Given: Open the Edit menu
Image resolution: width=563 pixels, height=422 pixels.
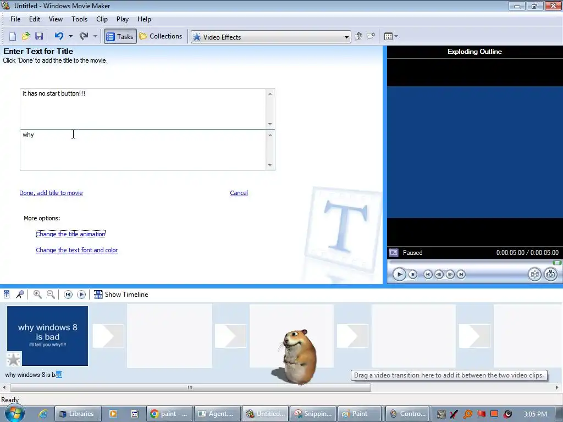Looking at the screenshot, I should click(35, 19).
